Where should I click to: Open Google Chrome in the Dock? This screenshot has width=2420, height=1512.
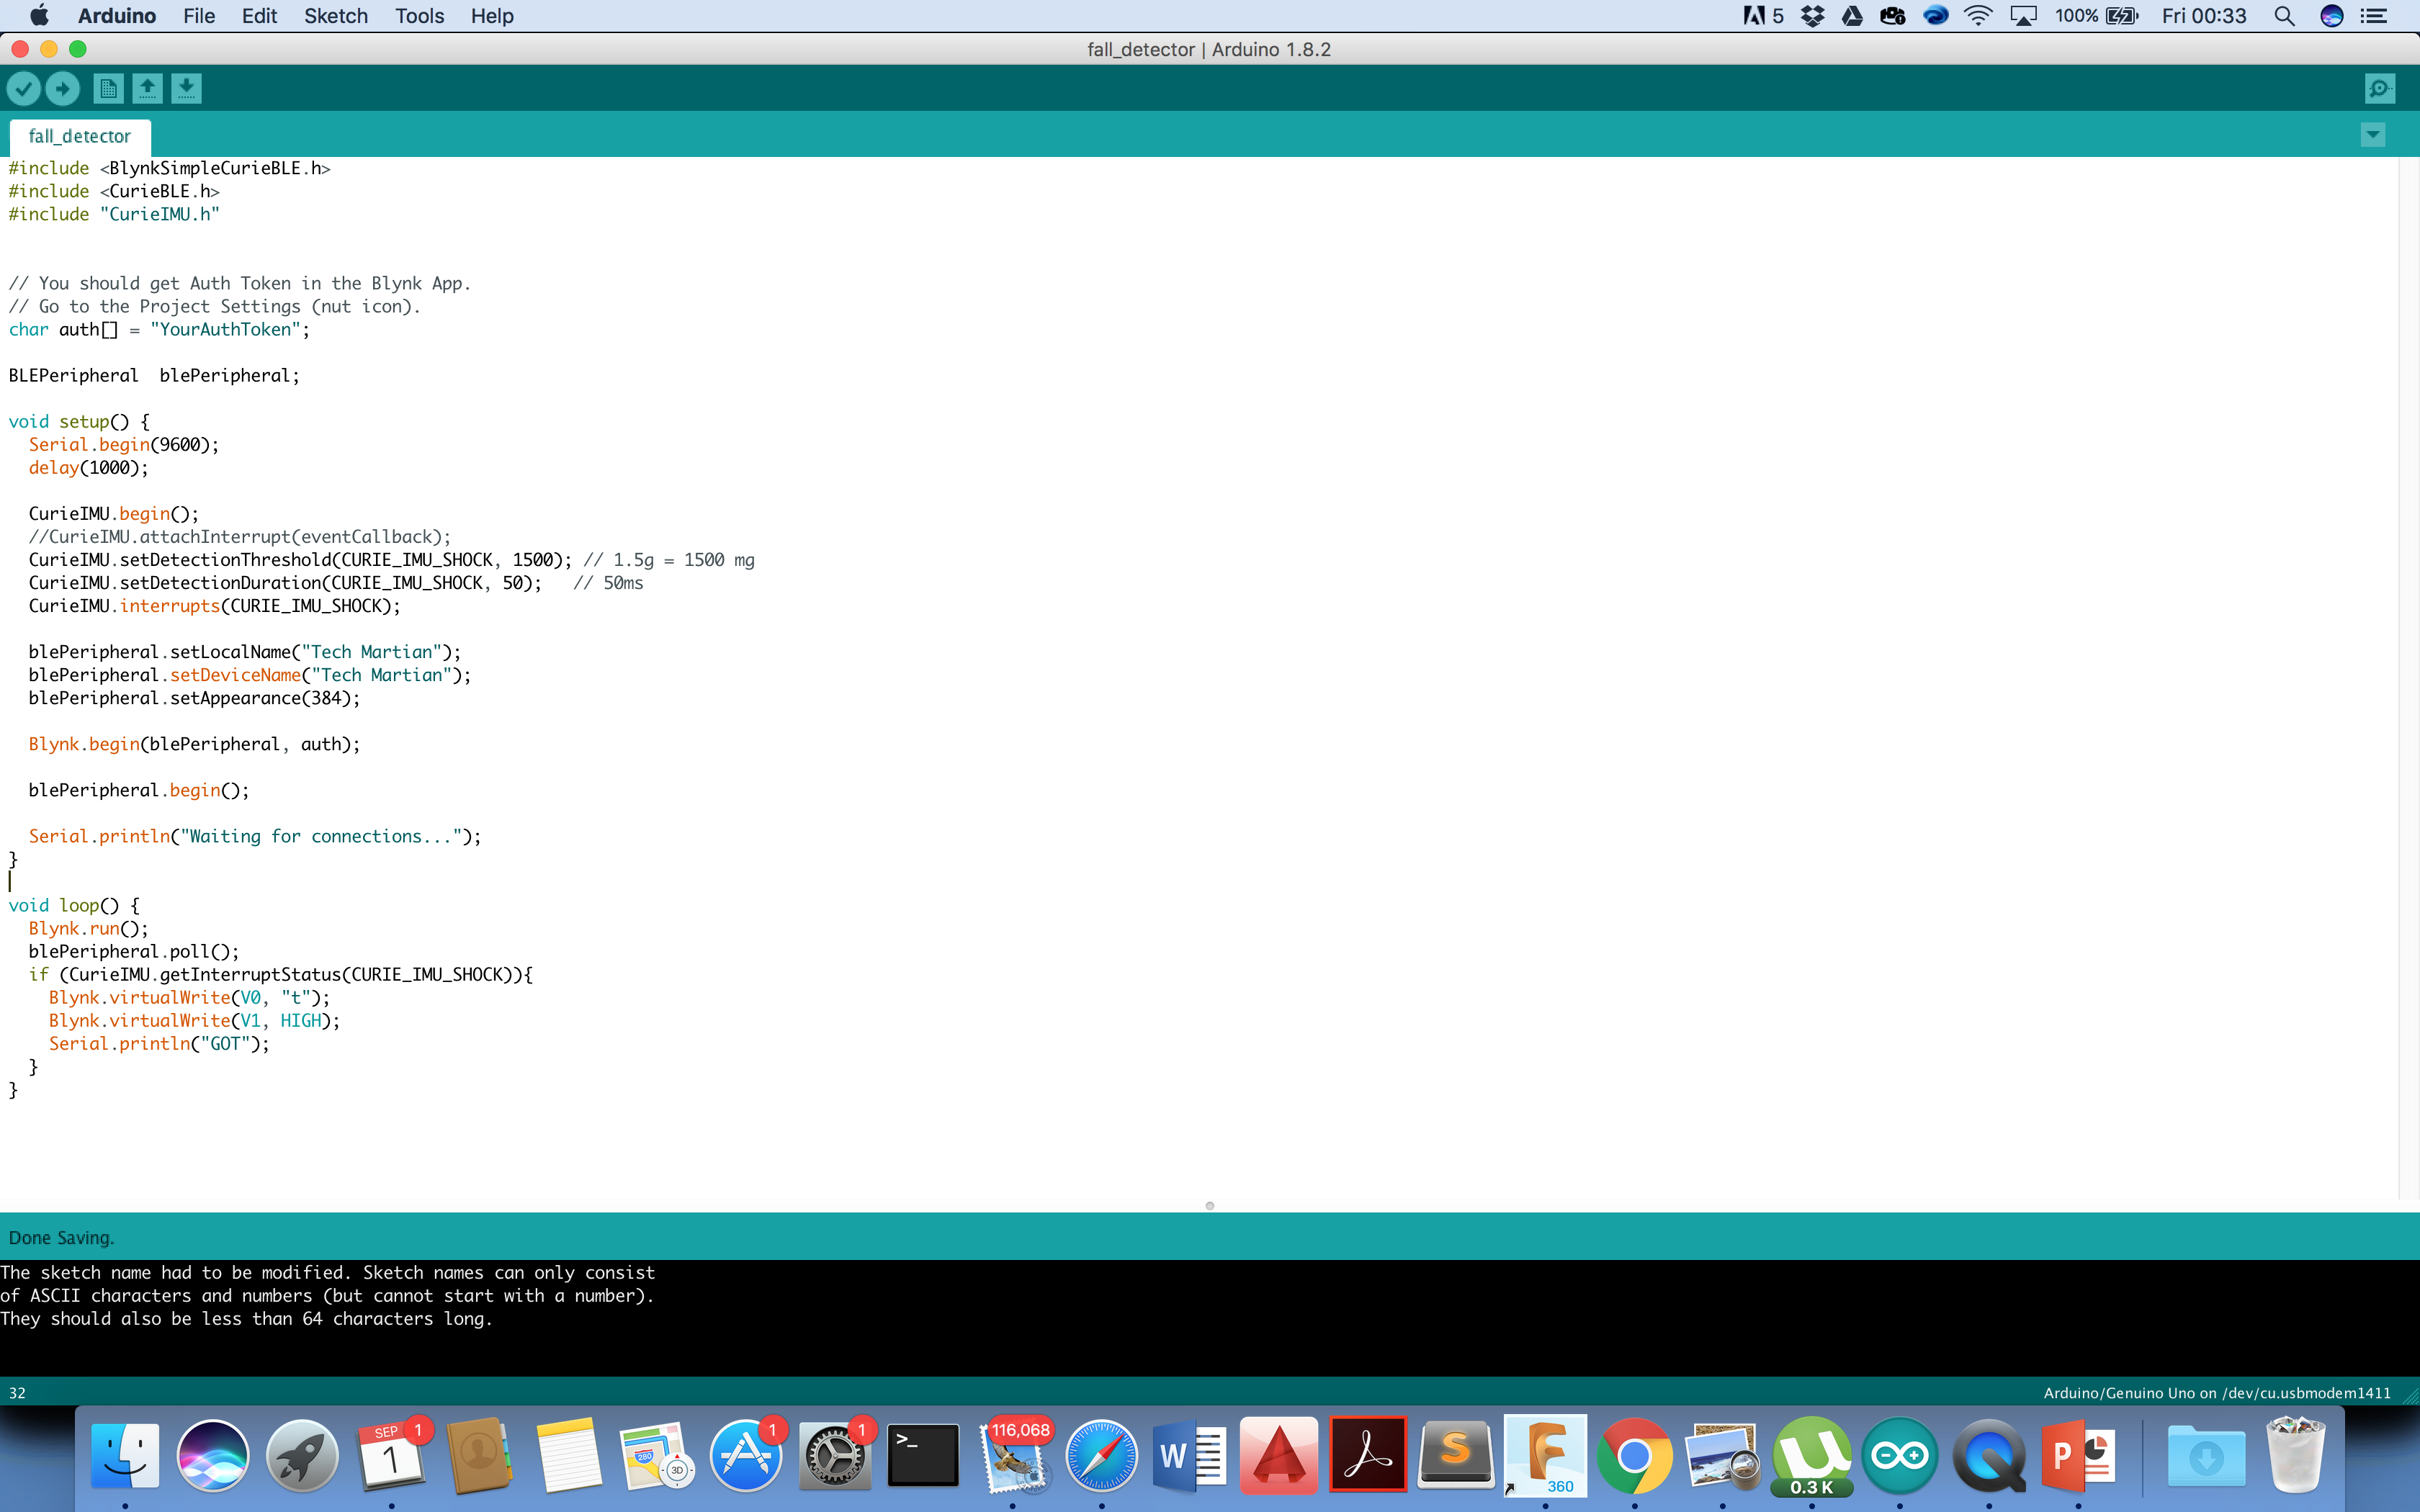[1634, 1456]
